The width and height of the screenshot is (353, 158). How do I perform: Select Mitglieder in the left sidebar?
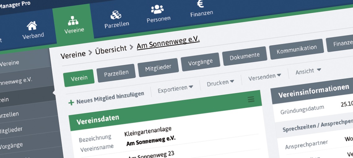point(11,130)
